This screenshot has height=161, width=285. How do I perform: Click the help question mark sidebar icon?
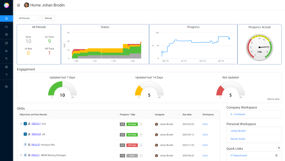click(7, 75)
